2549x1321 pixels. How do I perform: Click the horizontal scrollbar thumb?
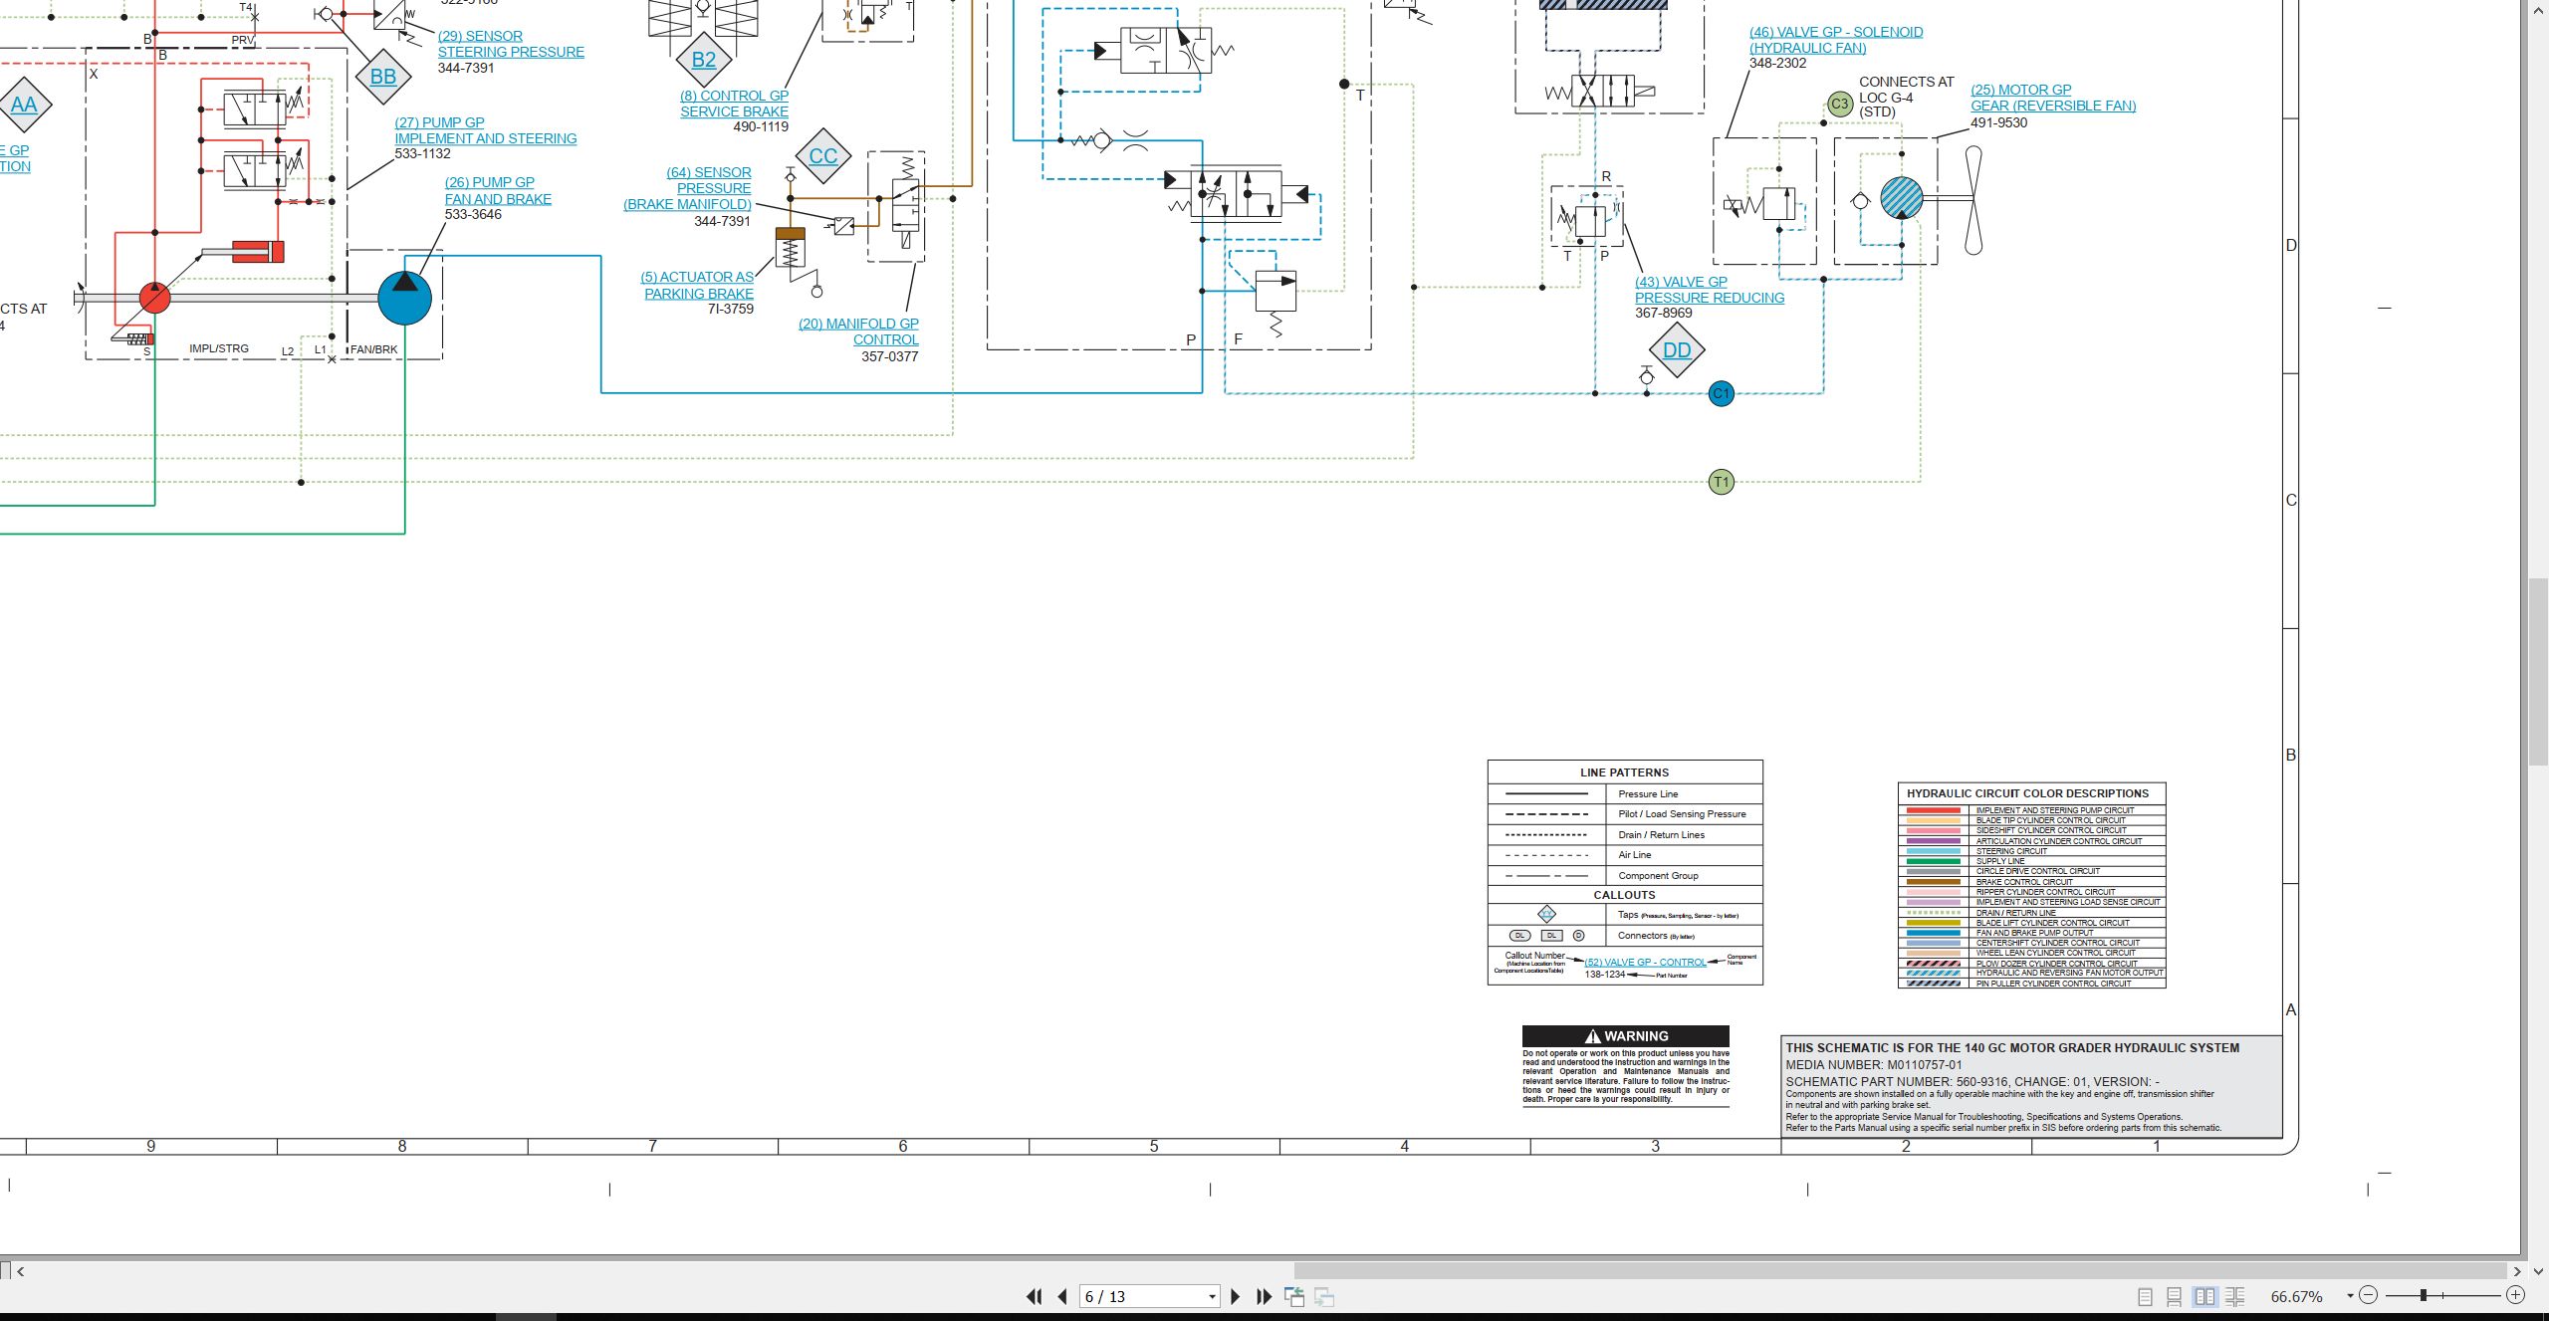1900,1270
